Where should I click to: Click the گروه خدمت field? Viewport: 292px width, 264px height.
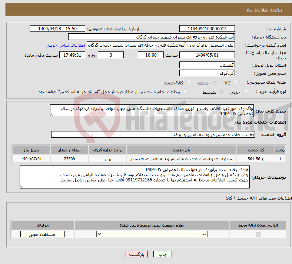[x=153, y=134]
